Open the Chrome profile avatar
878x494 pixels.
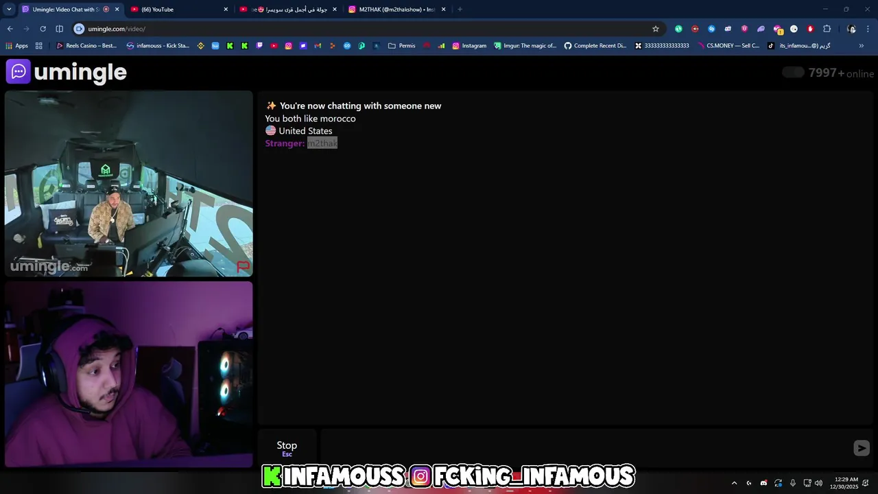coord(851,29)
